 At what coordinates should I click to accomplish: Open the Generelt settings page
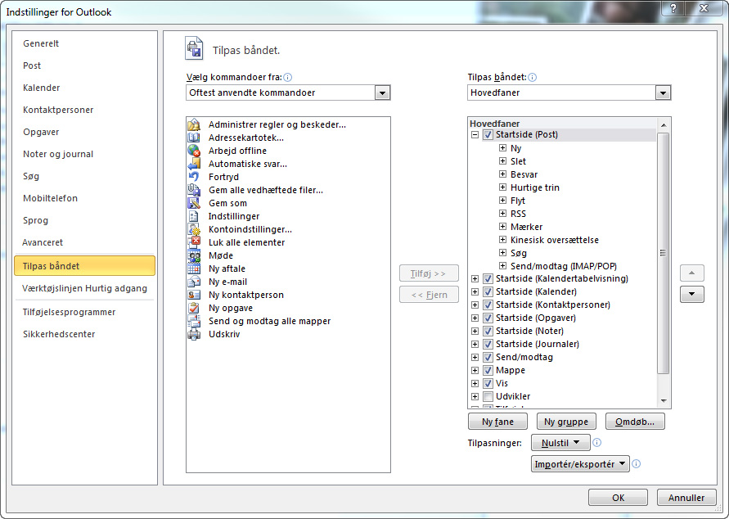click(x=41, y=43)
